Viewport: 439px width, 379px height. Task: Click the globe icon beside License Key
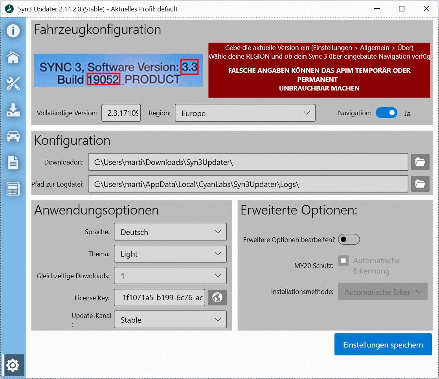[217, 298]
